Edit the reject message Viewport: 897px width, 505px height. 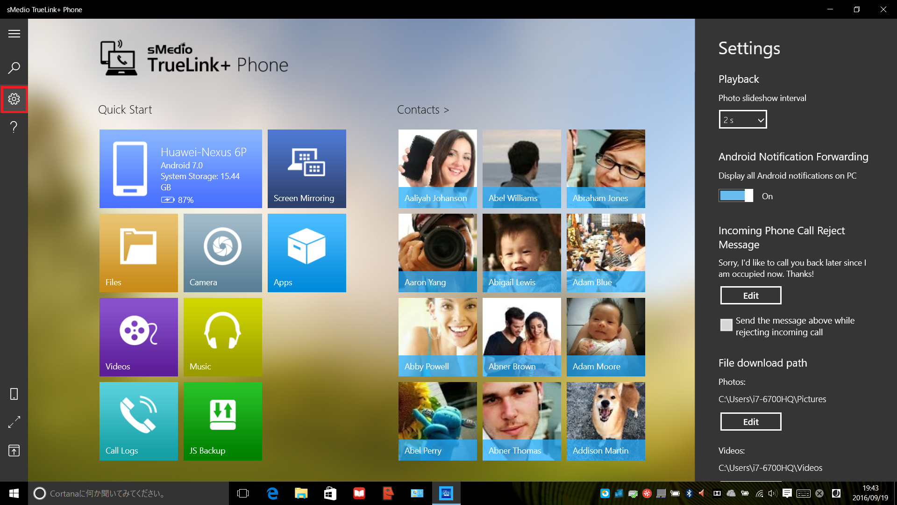coord(751,296)
